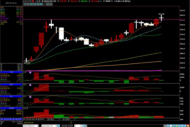The width and height of the screenshot is (190, 127).
Task: Click the small square icon before 2025/07/25 header
Action: click(42, 1)
